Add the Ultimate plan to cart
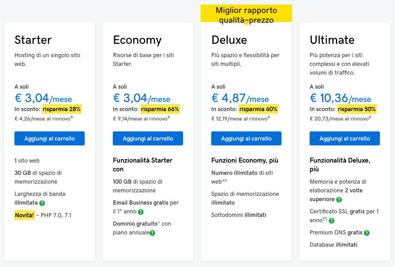The height and width of the screenshot is (267, 395). (x=345, y=138)
